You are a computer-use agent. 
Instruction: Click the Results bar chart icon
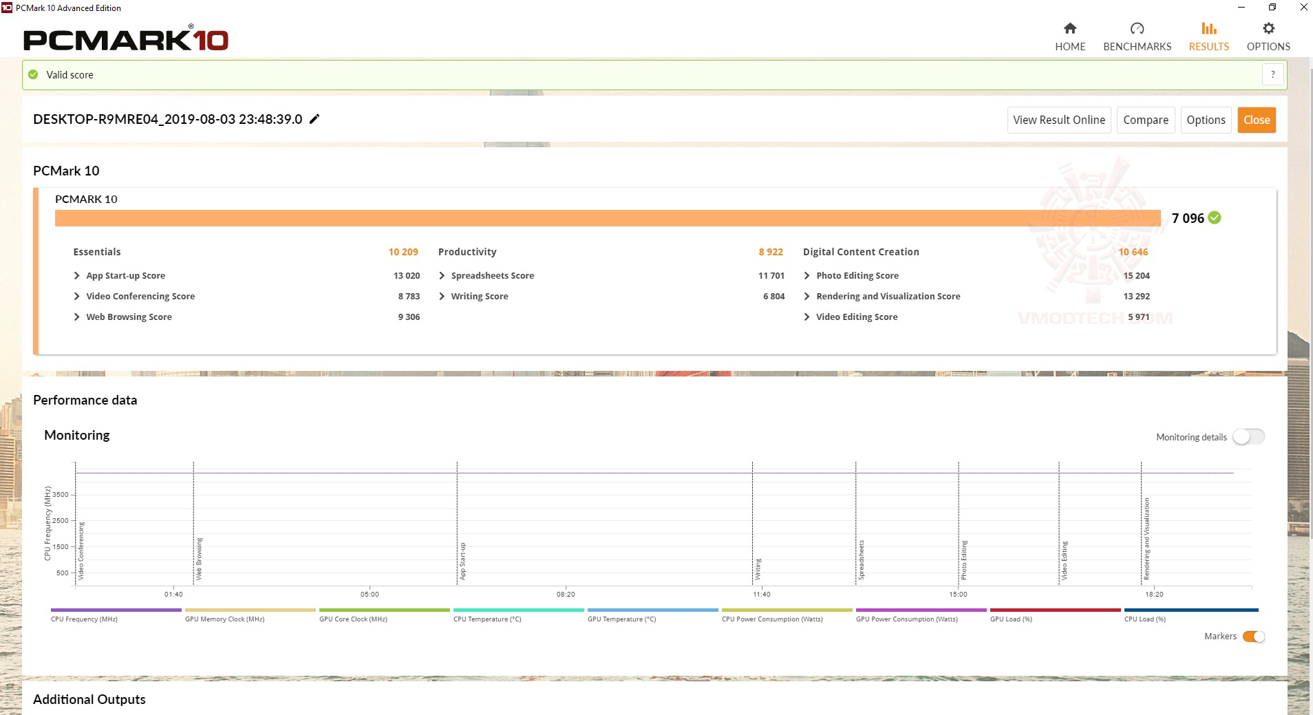click(1208, 28)
